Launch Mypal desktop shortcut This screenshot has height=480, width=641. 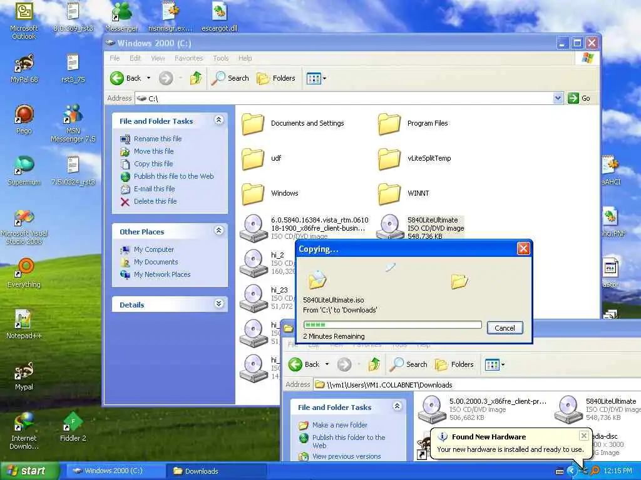24,376
